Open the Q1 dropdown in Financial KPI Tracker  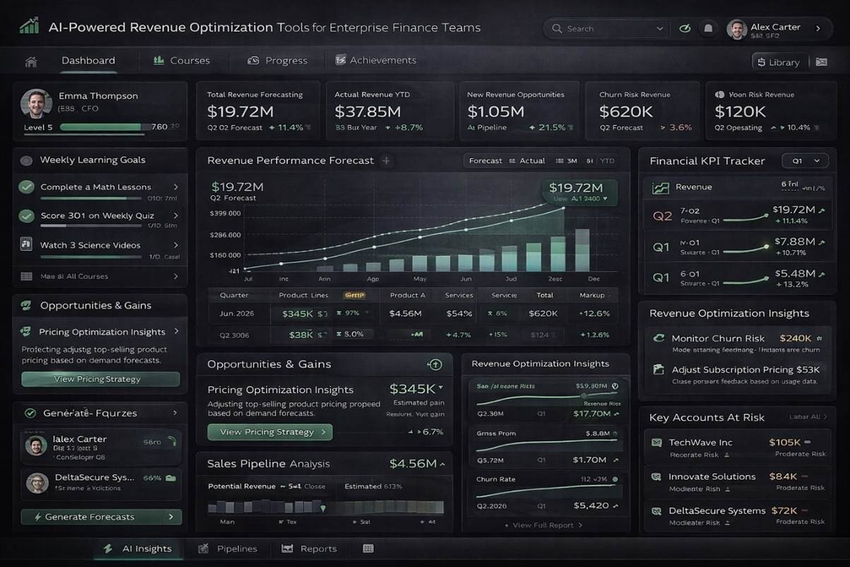805,160
